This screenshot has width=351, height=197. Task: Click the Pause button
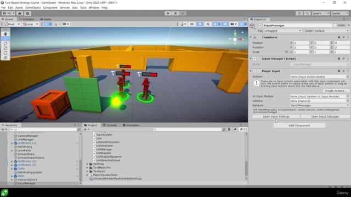tap(175, 13)
